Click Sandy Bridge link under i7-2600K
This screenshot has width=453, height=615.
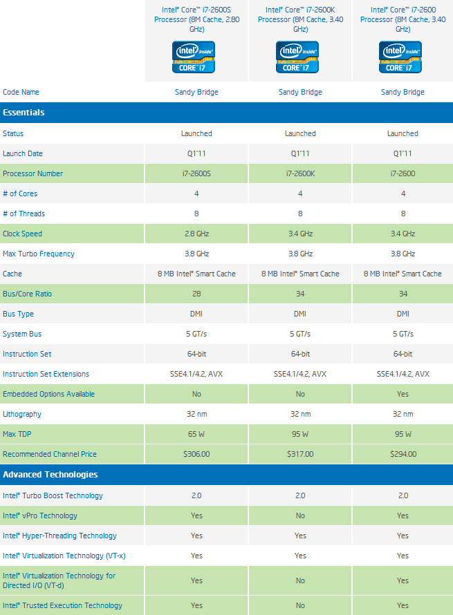300,92
